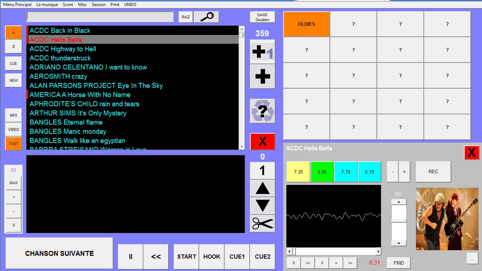482x271 pixels.
Task: Click the song search input field
Action: (x=100, y=17)
